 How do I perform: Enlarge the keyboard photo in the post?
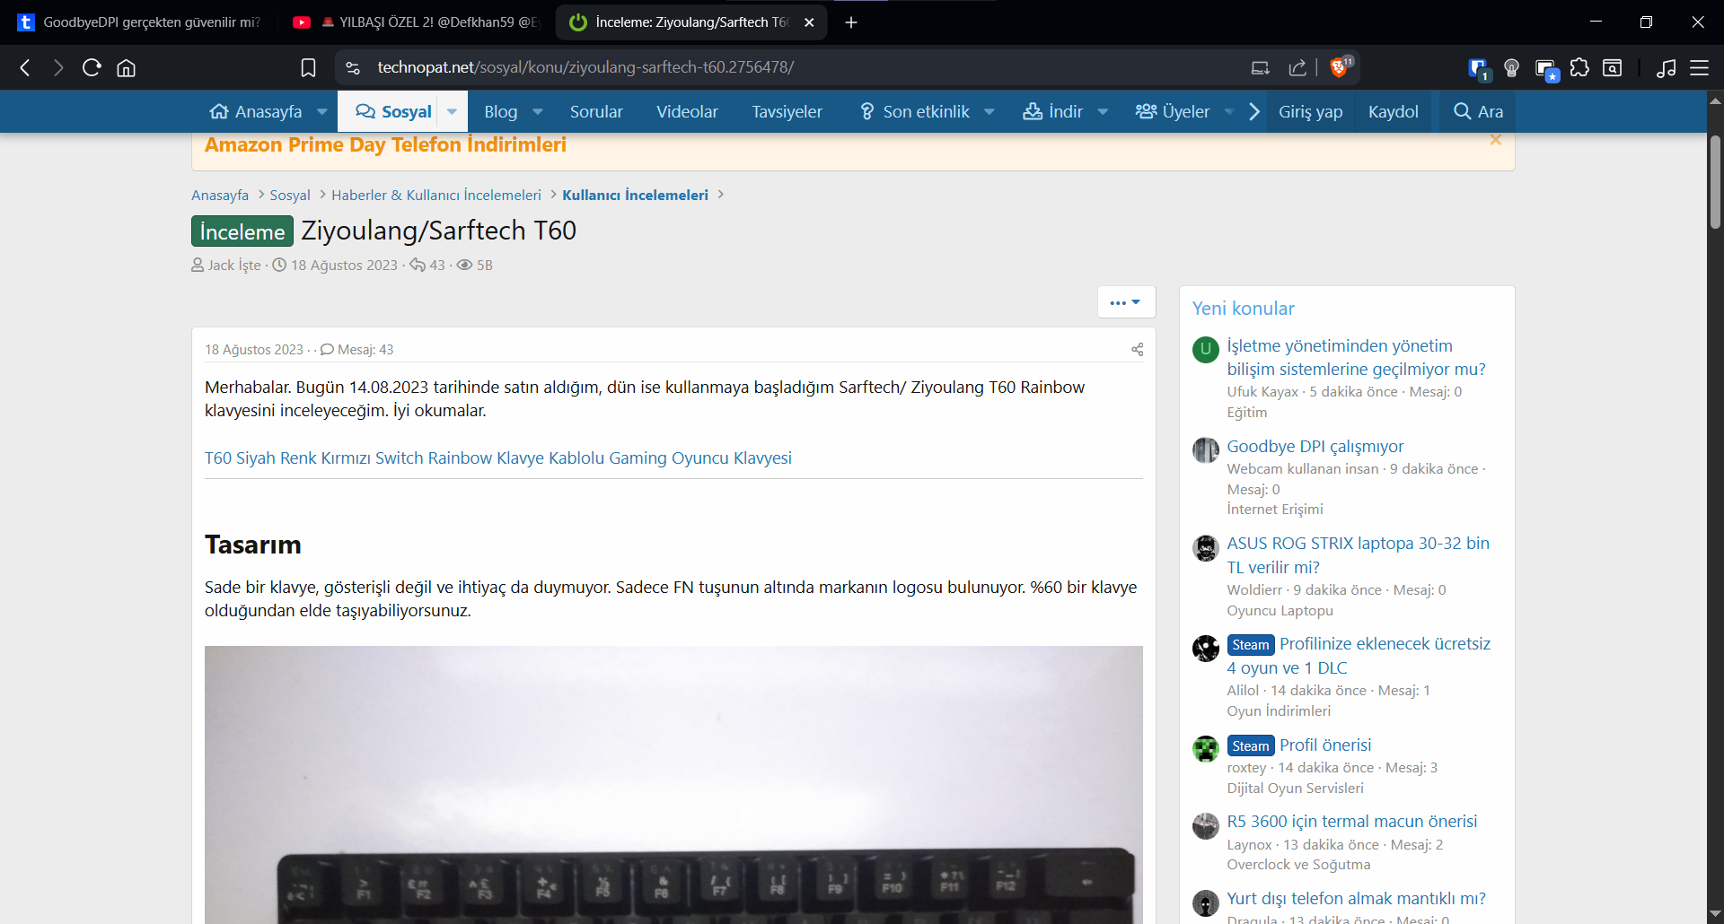(x=673, y=785)
